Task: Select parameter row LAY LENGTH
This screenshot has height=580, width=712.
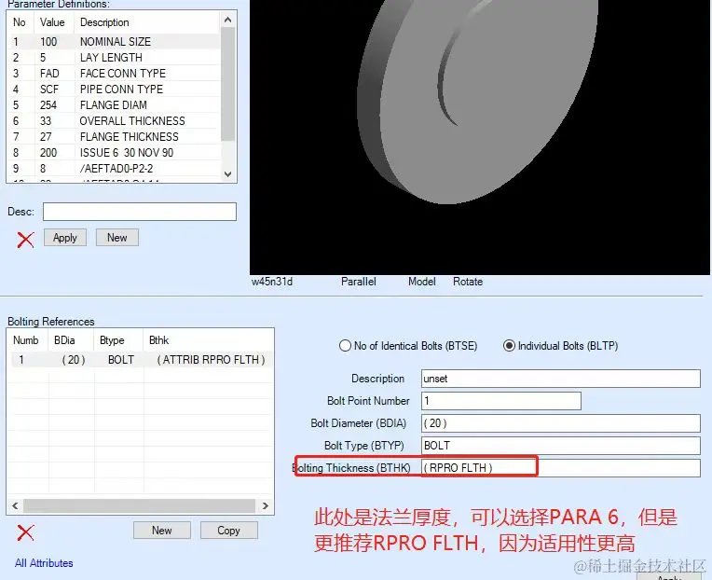Action: point(115,57)
